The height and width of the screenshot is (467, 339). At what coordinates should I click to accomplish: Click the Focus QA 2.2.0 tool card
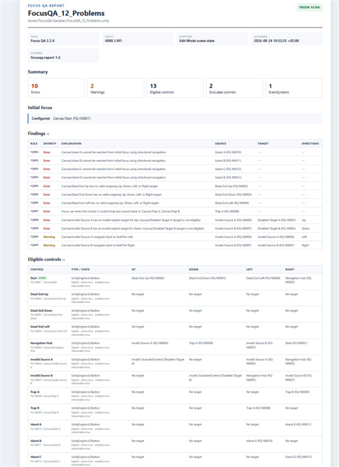coord(64,39)
